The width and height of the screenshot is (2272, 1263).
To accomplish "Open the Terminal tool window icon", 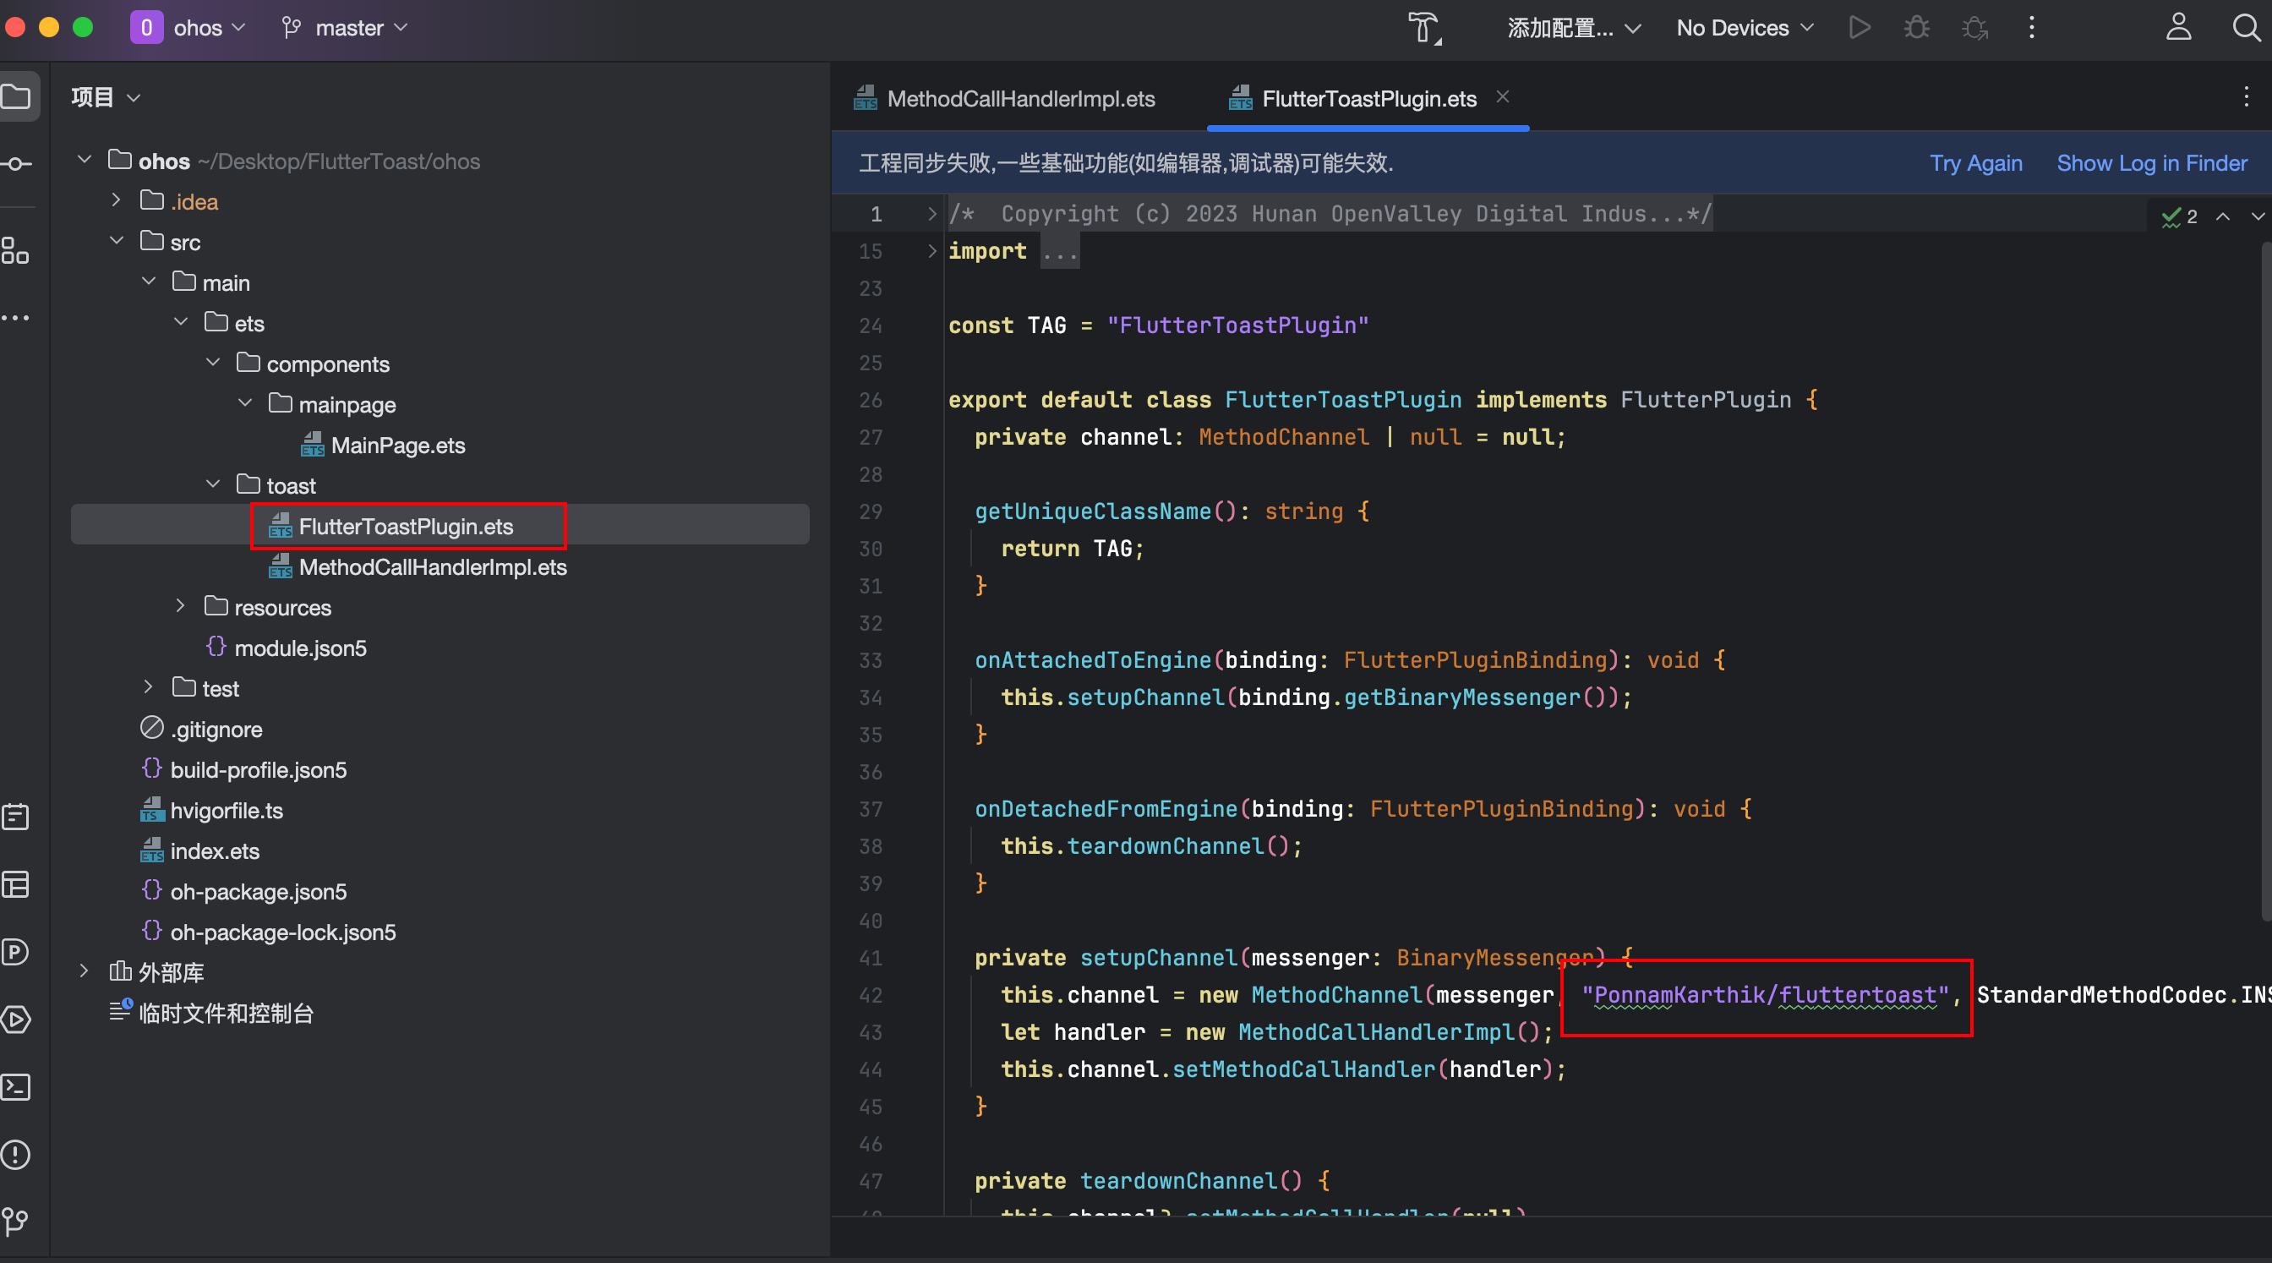I will click(x=17, y=1086).
